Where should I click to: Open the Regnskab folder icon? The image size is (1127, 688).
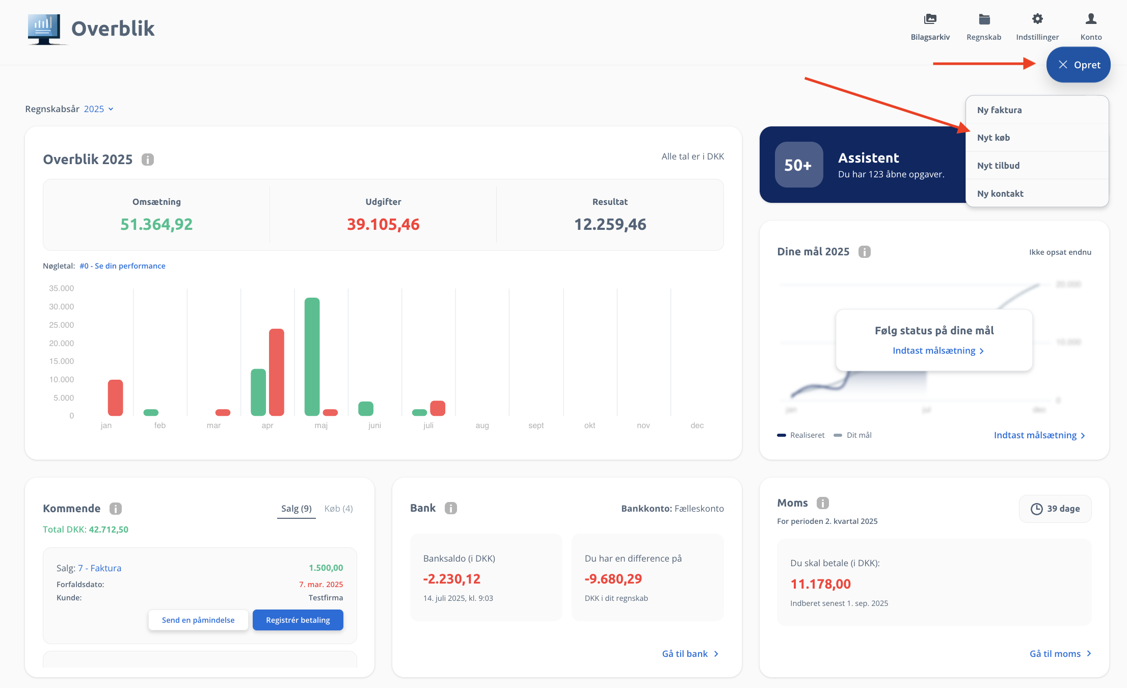[x=984, y=19]
